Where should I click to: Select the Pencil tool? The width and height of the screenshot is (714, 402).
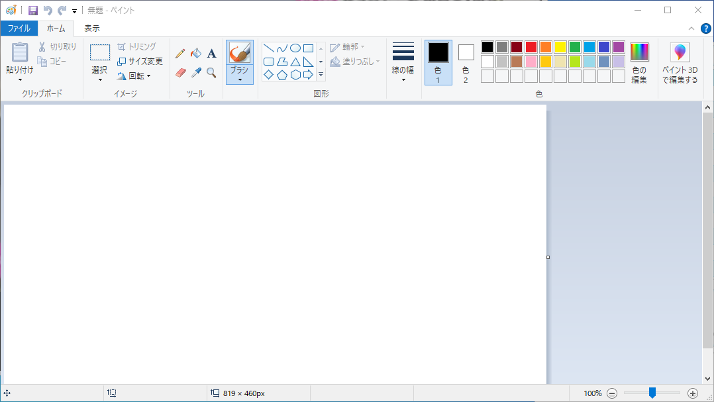[x=180, y=54]
